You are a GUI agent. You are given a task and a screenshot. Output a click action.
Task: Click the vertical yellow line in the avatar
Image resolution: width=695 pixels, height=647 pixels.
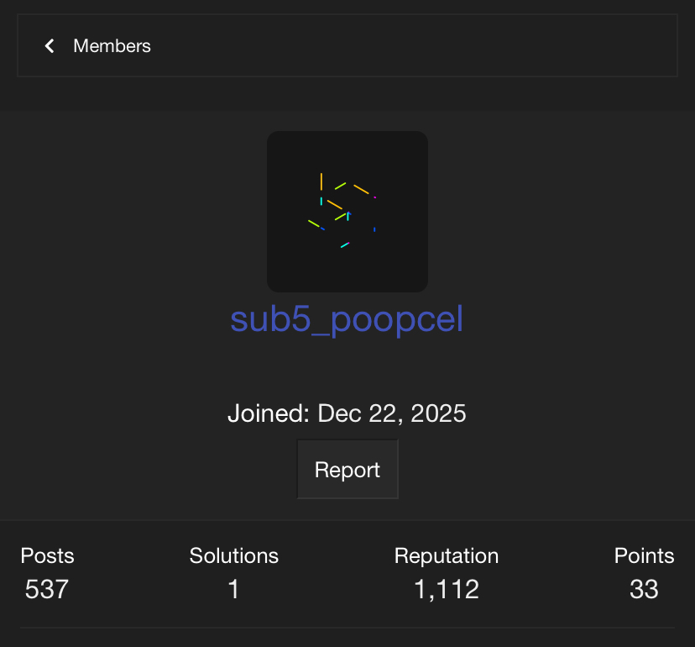321,181
